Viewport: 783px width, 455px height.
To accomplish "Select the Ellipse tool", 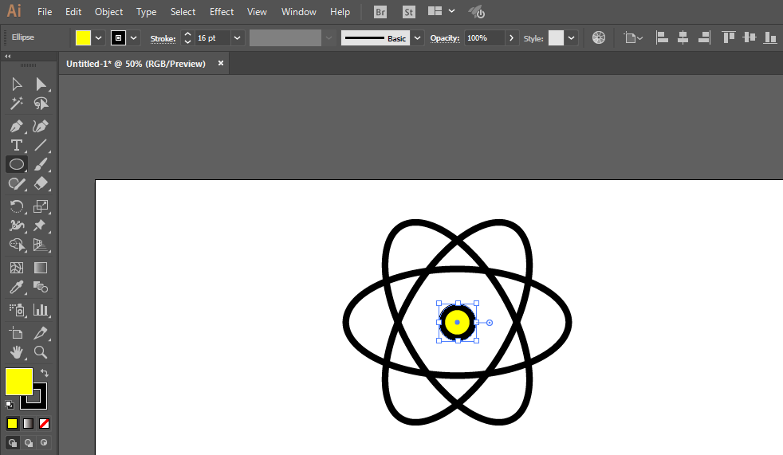I will click(x=17, y=164).
